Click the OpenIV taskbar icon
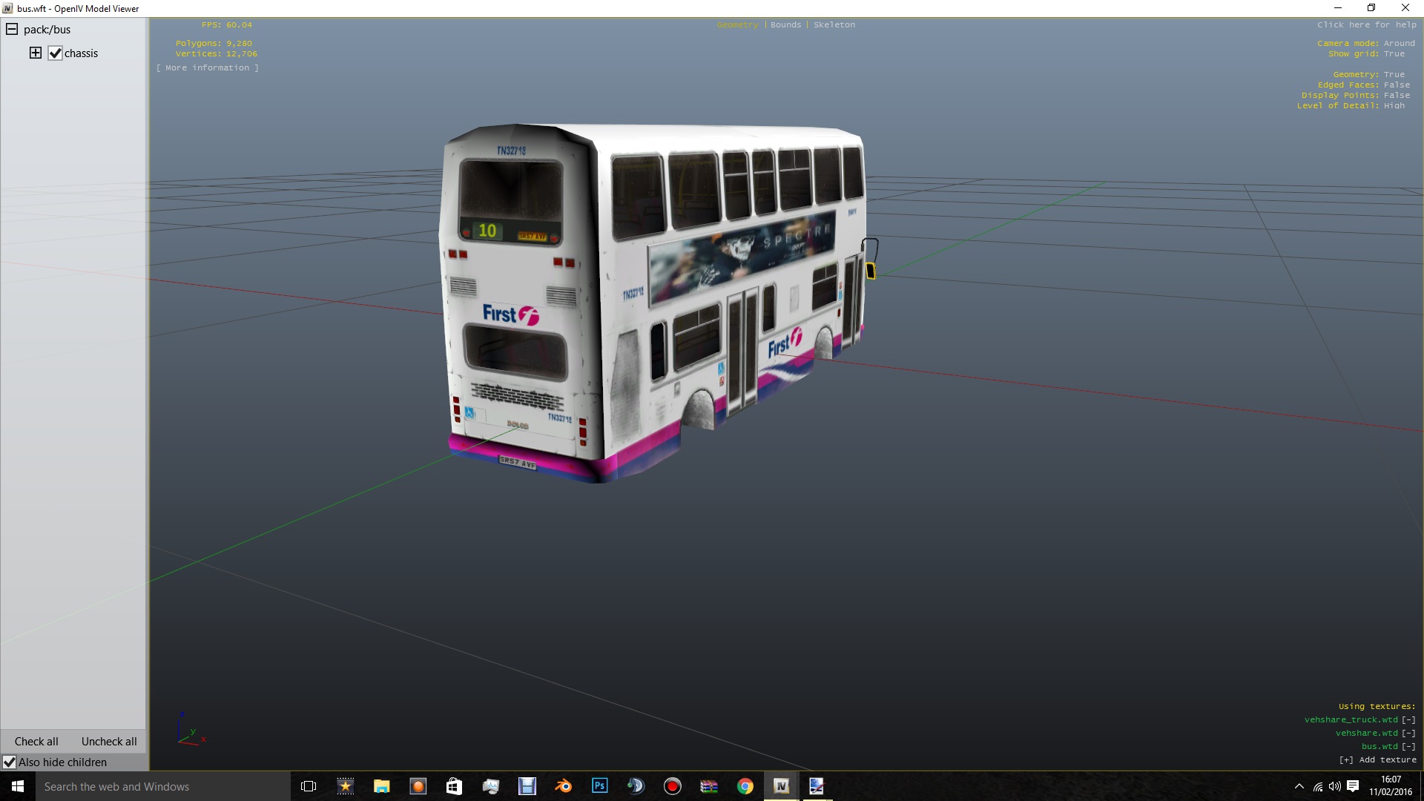1424x801 pixels. pos(781,786)
